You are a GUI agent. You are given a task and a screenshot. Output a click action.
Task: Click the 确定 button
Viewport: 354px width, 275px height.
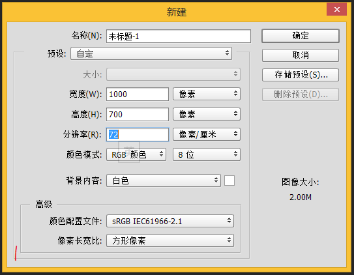click(x=301, y=36)
